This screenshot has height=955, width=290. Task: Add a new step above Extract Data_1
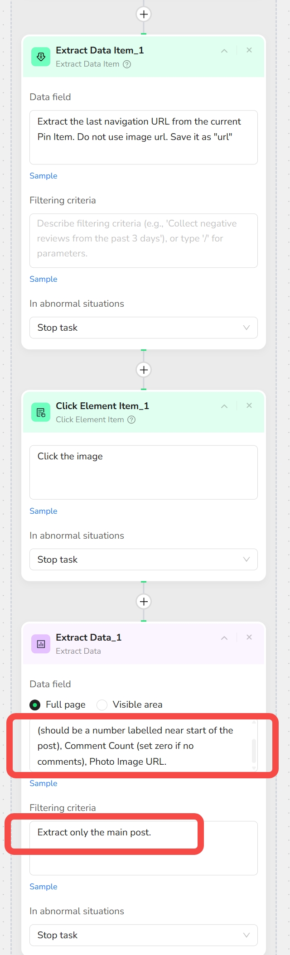tap(144, 601)
